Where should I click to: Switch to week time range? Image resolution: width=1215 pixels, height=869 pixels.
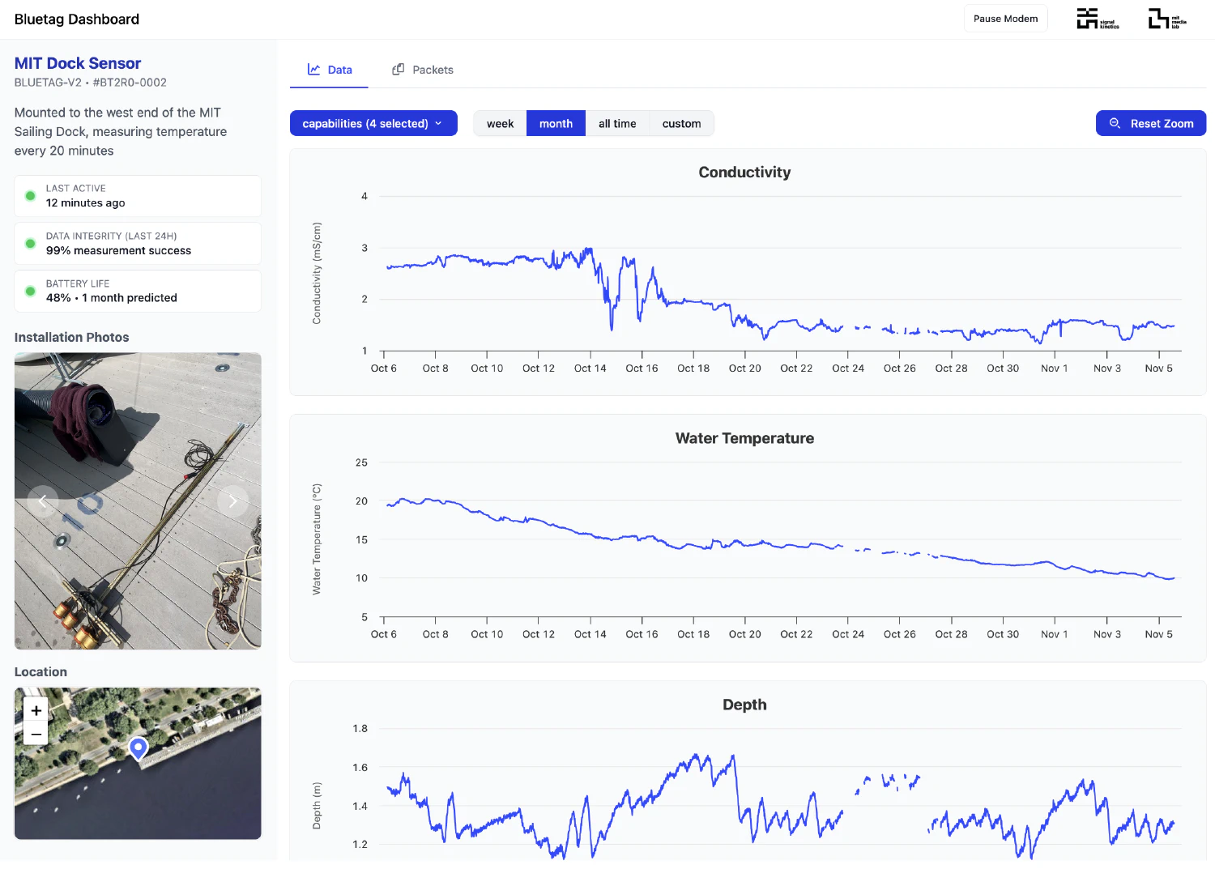click(500, 123)
